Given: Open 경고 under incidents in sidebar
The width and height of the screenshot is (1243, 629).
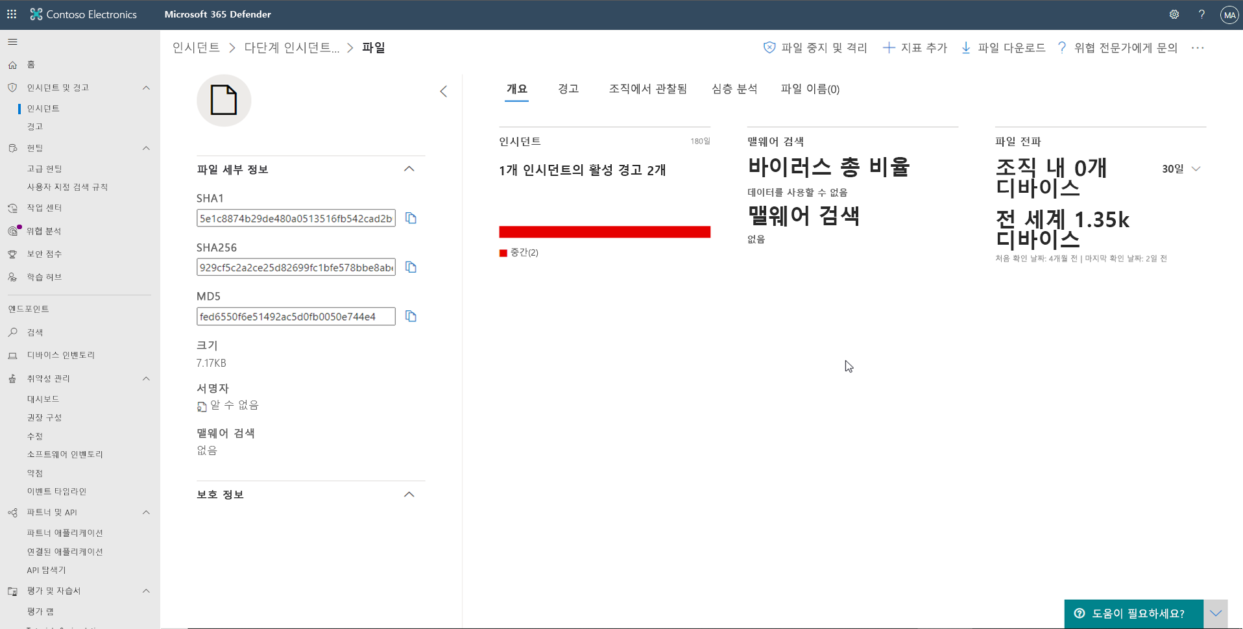Looking at the screenshot, I should point(35,127).
